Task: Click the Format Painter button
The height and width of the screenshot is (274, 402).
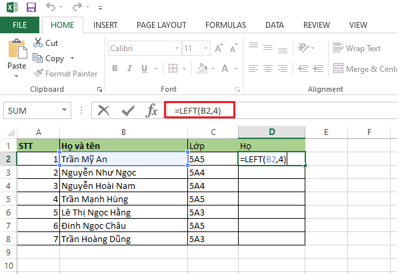Action: [65, 74]
